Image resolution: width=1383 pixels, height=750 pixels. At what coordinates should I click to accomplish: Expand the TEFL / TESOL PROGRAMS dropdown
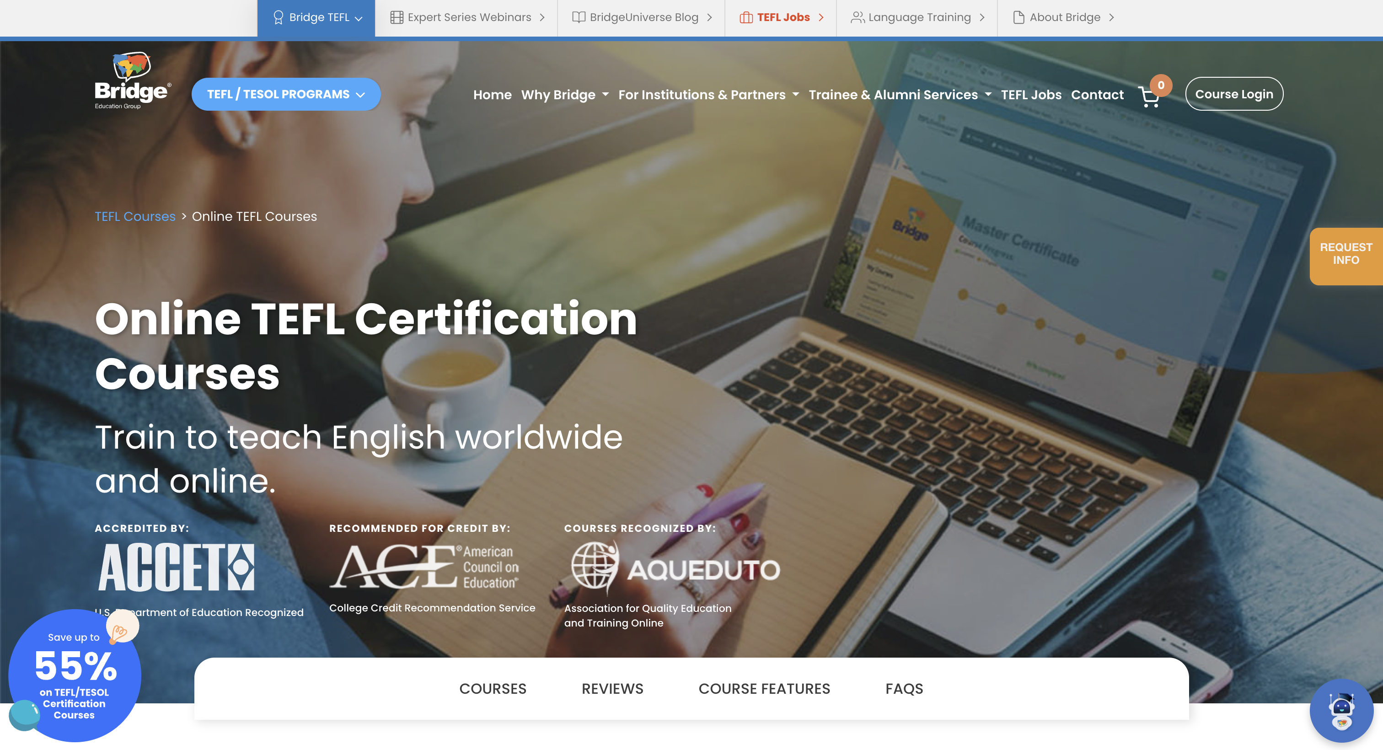click(286, 95)
